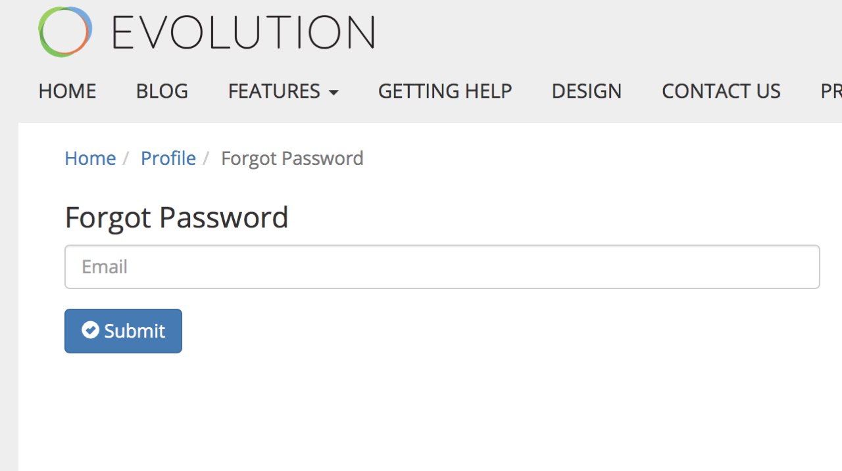Viewport: 842px width, 471px height.
Task: Follow the Home breadcrumb link
Action: tap(90, 158)
